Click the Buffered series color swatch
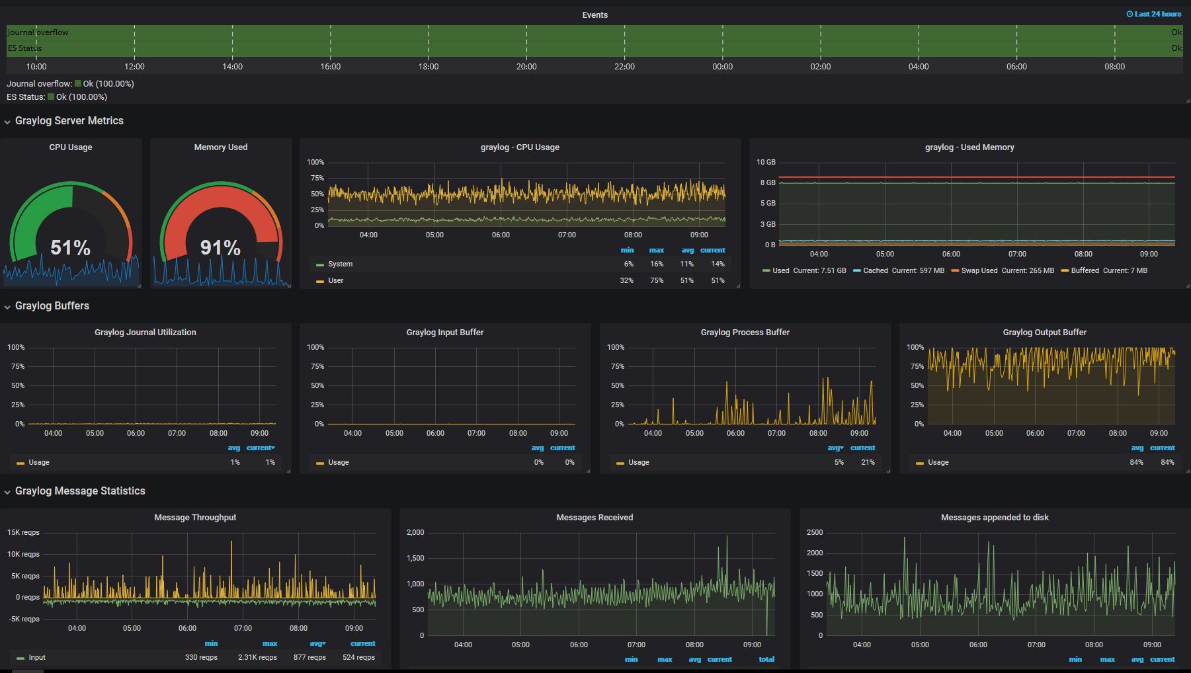Screen dimensions: 1191x673 click(x=1065, y=271)
